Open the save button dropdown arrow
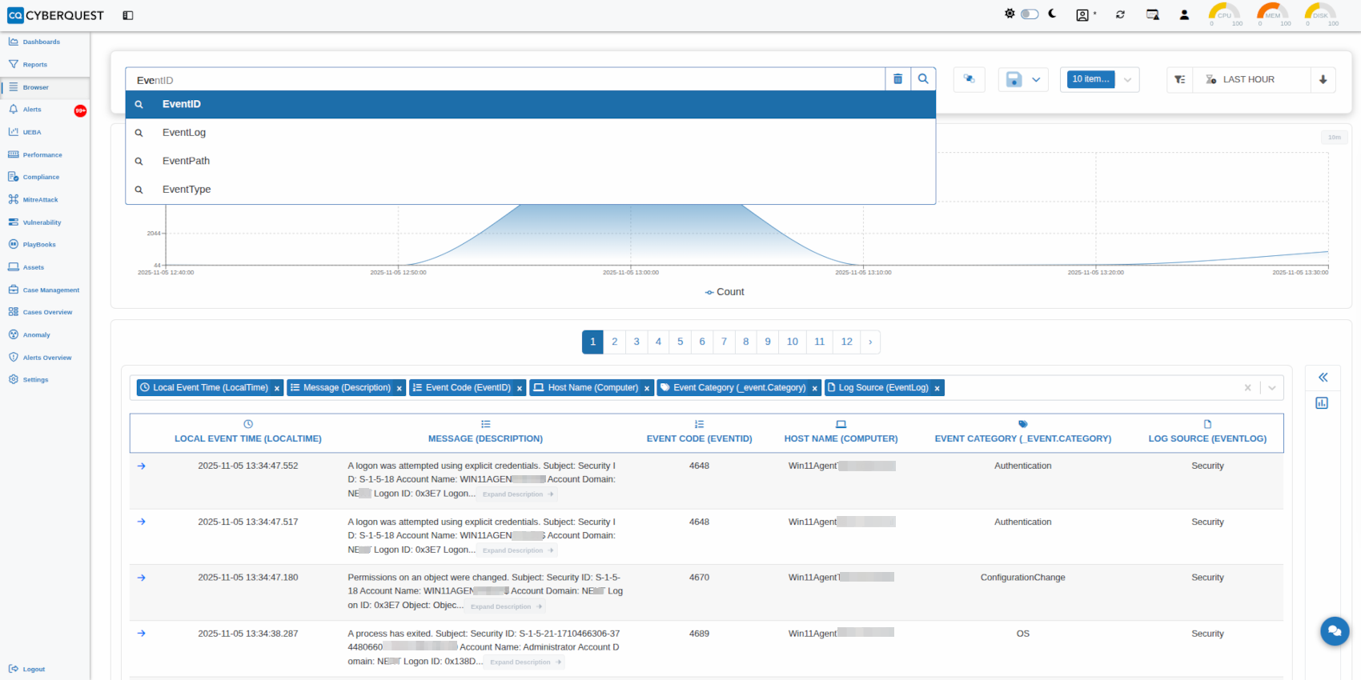 click(x=1036, y=79)
